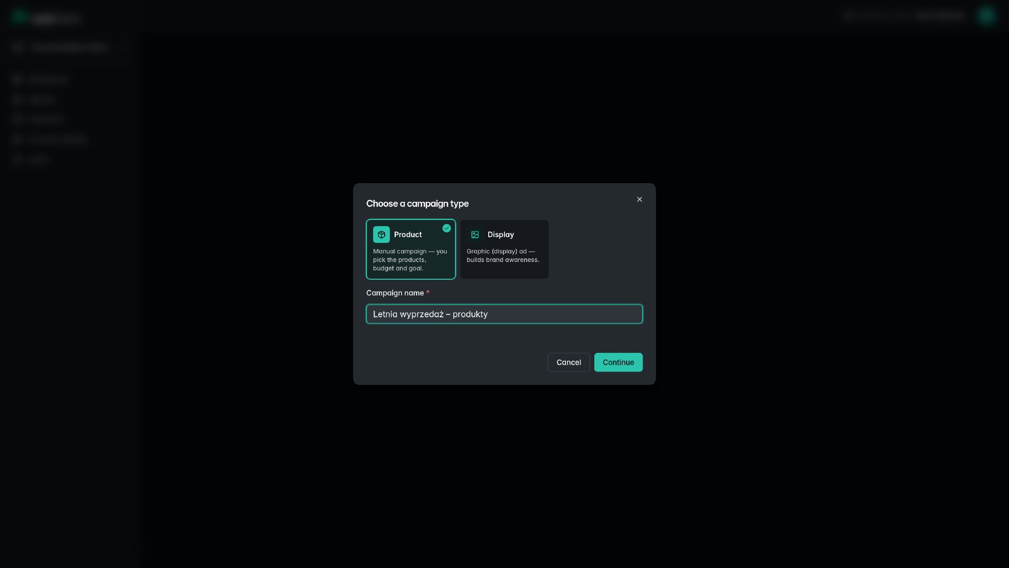The image size is (1009, 568).
Task: Click the Cancel button
Action: (569, 362)
